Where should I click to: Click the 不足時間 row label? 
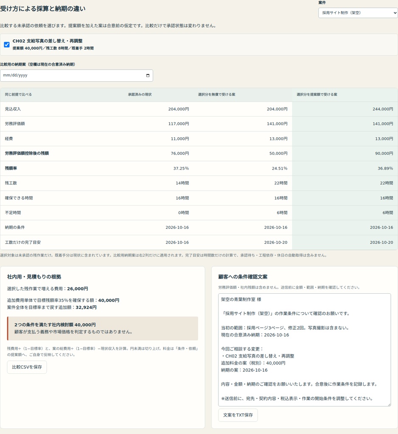tap(13, 213)
